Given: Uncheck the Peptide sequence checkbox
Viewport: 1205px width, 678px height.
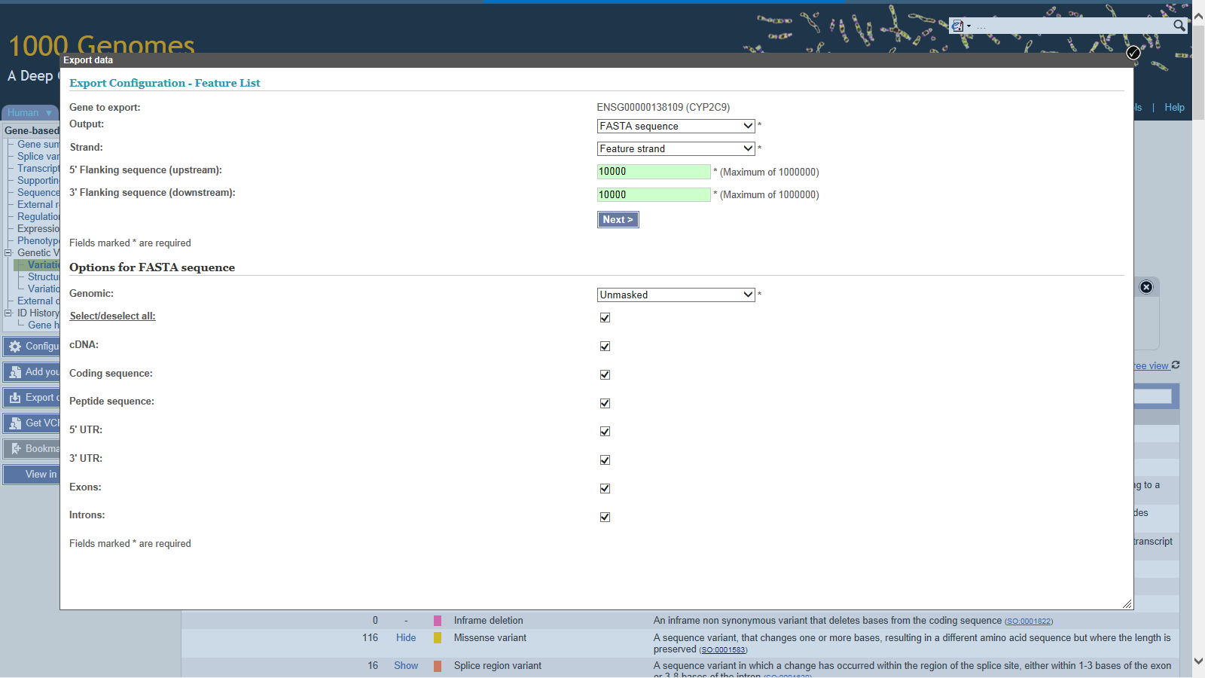Looking at the screenshot, I should coord(605,404).
